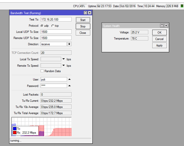184x146 pixels.
Task: Click the Tx/Rx Current value 232.2 Mbps
Action: click(56, 101)
